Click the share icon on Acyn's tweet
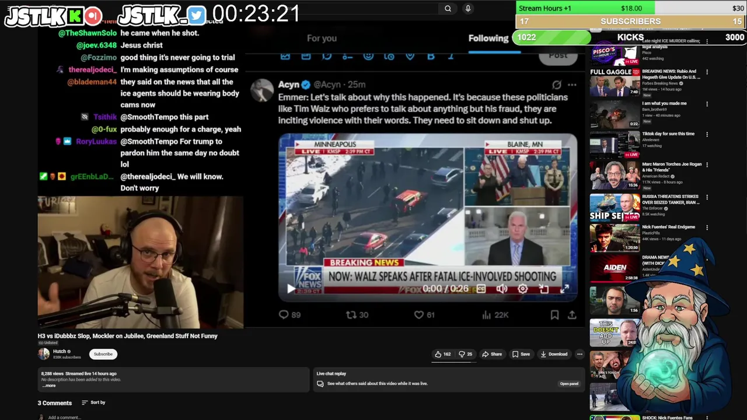 (x=572, y=314)
